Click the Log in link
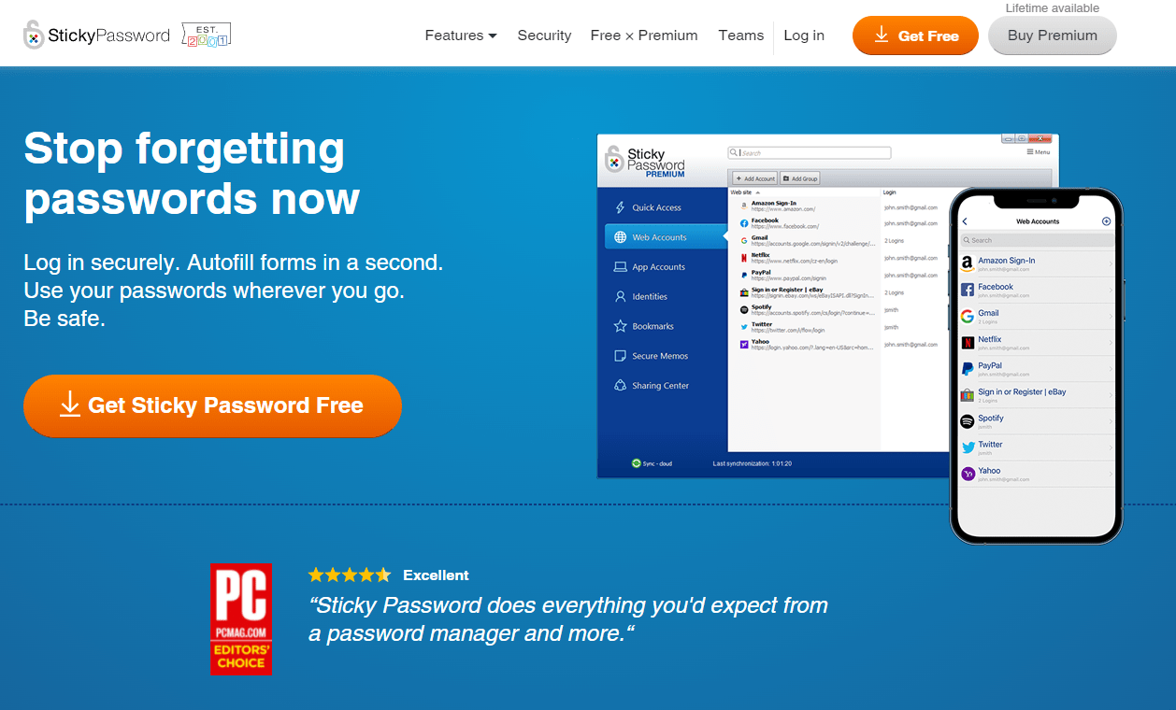The image size is (1176, 710). pyautogui.click(x=804, y=35)
